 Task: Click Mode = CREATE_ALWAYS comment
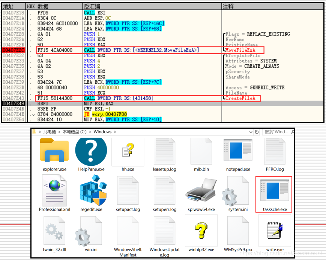pos(252,66)
